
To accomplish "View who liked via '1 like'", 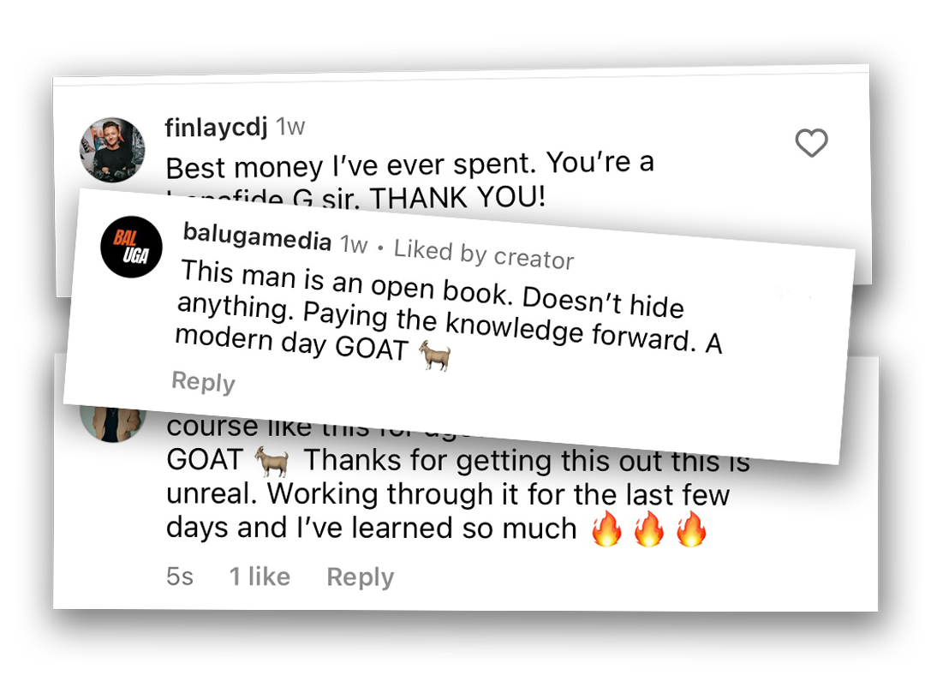I will (x=260, y=577).
